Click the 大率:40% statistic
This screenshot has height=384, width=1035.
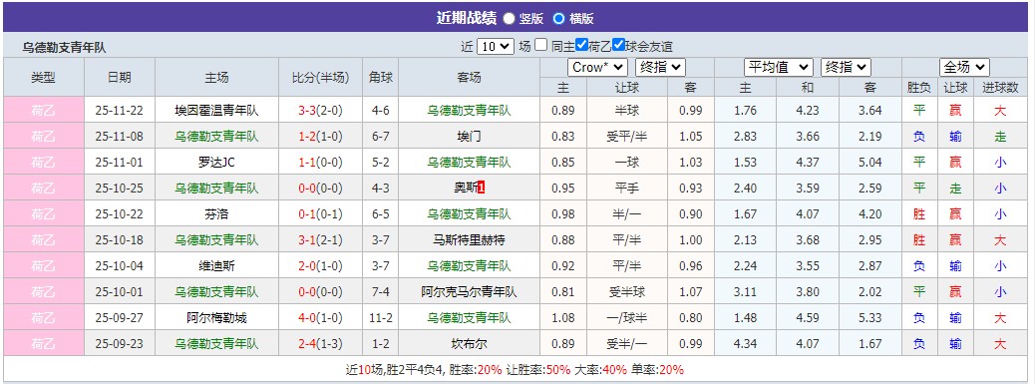point(600,369)
